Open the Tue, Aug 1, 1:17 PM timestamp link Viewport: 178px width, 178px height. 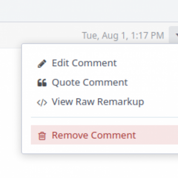tap(123, 36)
